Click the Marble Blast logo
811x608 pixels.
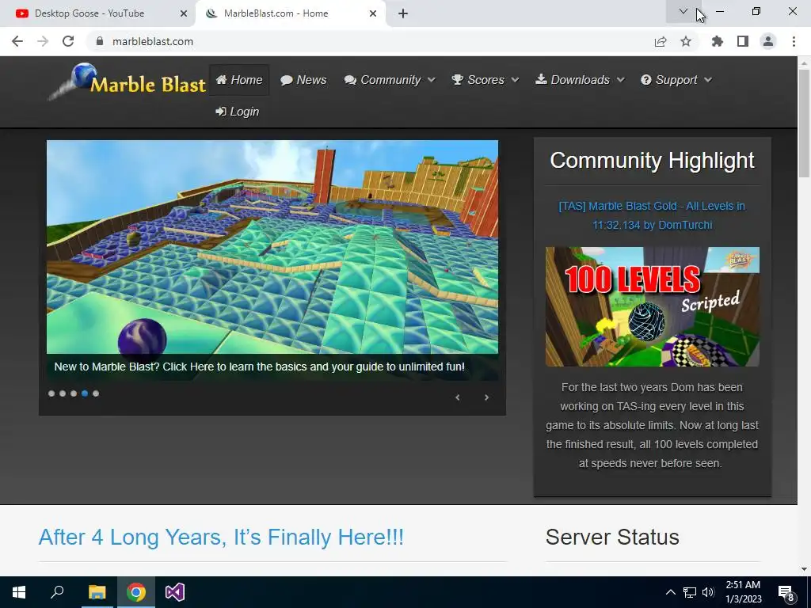128,82
